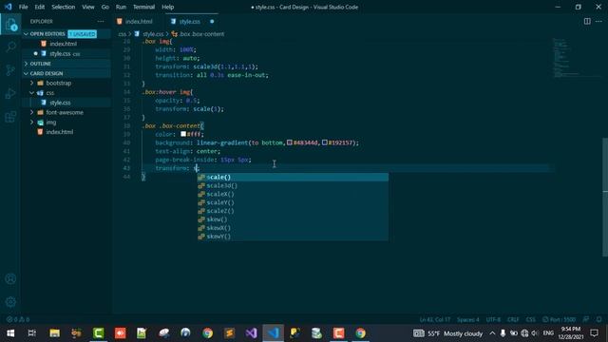Open Explorer panel more actions ellipsis
The image size is (608, 342).
101,21
